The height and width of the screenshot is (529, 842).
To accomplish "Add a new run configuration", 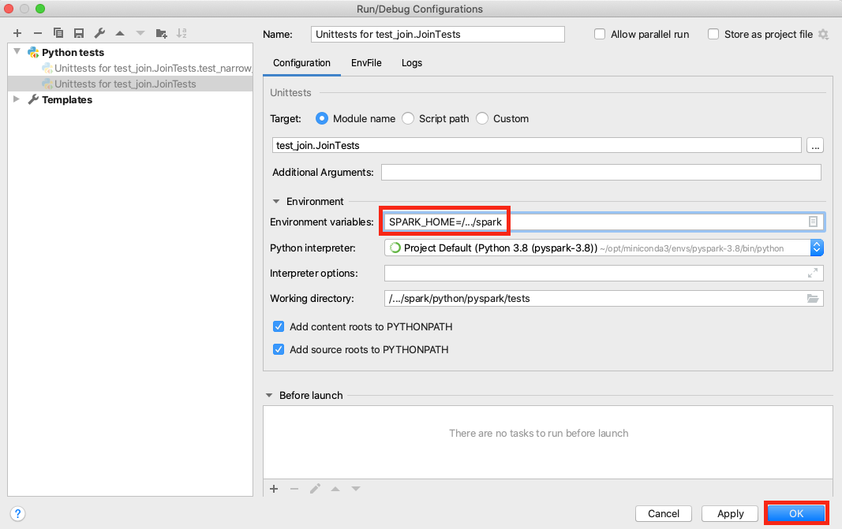I will tap(17, 33).
